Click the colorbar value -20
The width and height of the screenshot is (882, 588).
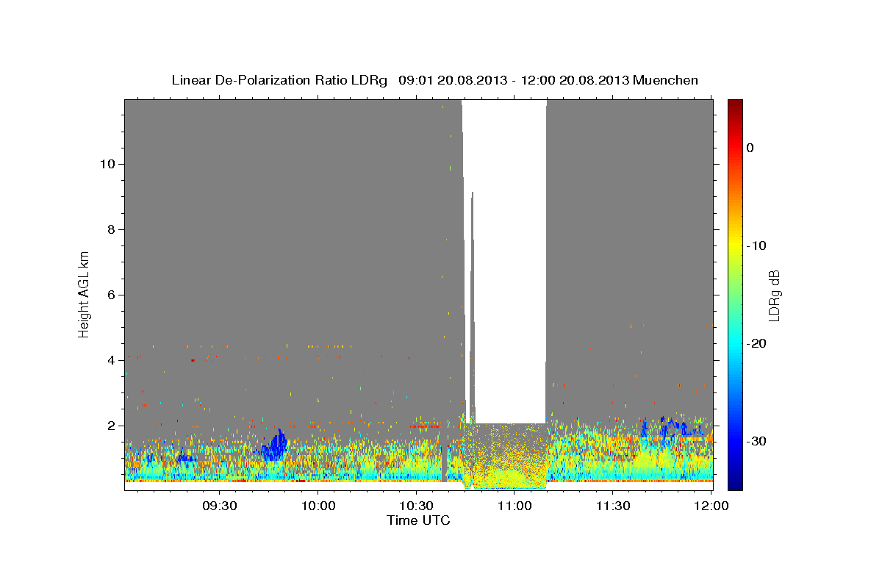coord(755,343)
